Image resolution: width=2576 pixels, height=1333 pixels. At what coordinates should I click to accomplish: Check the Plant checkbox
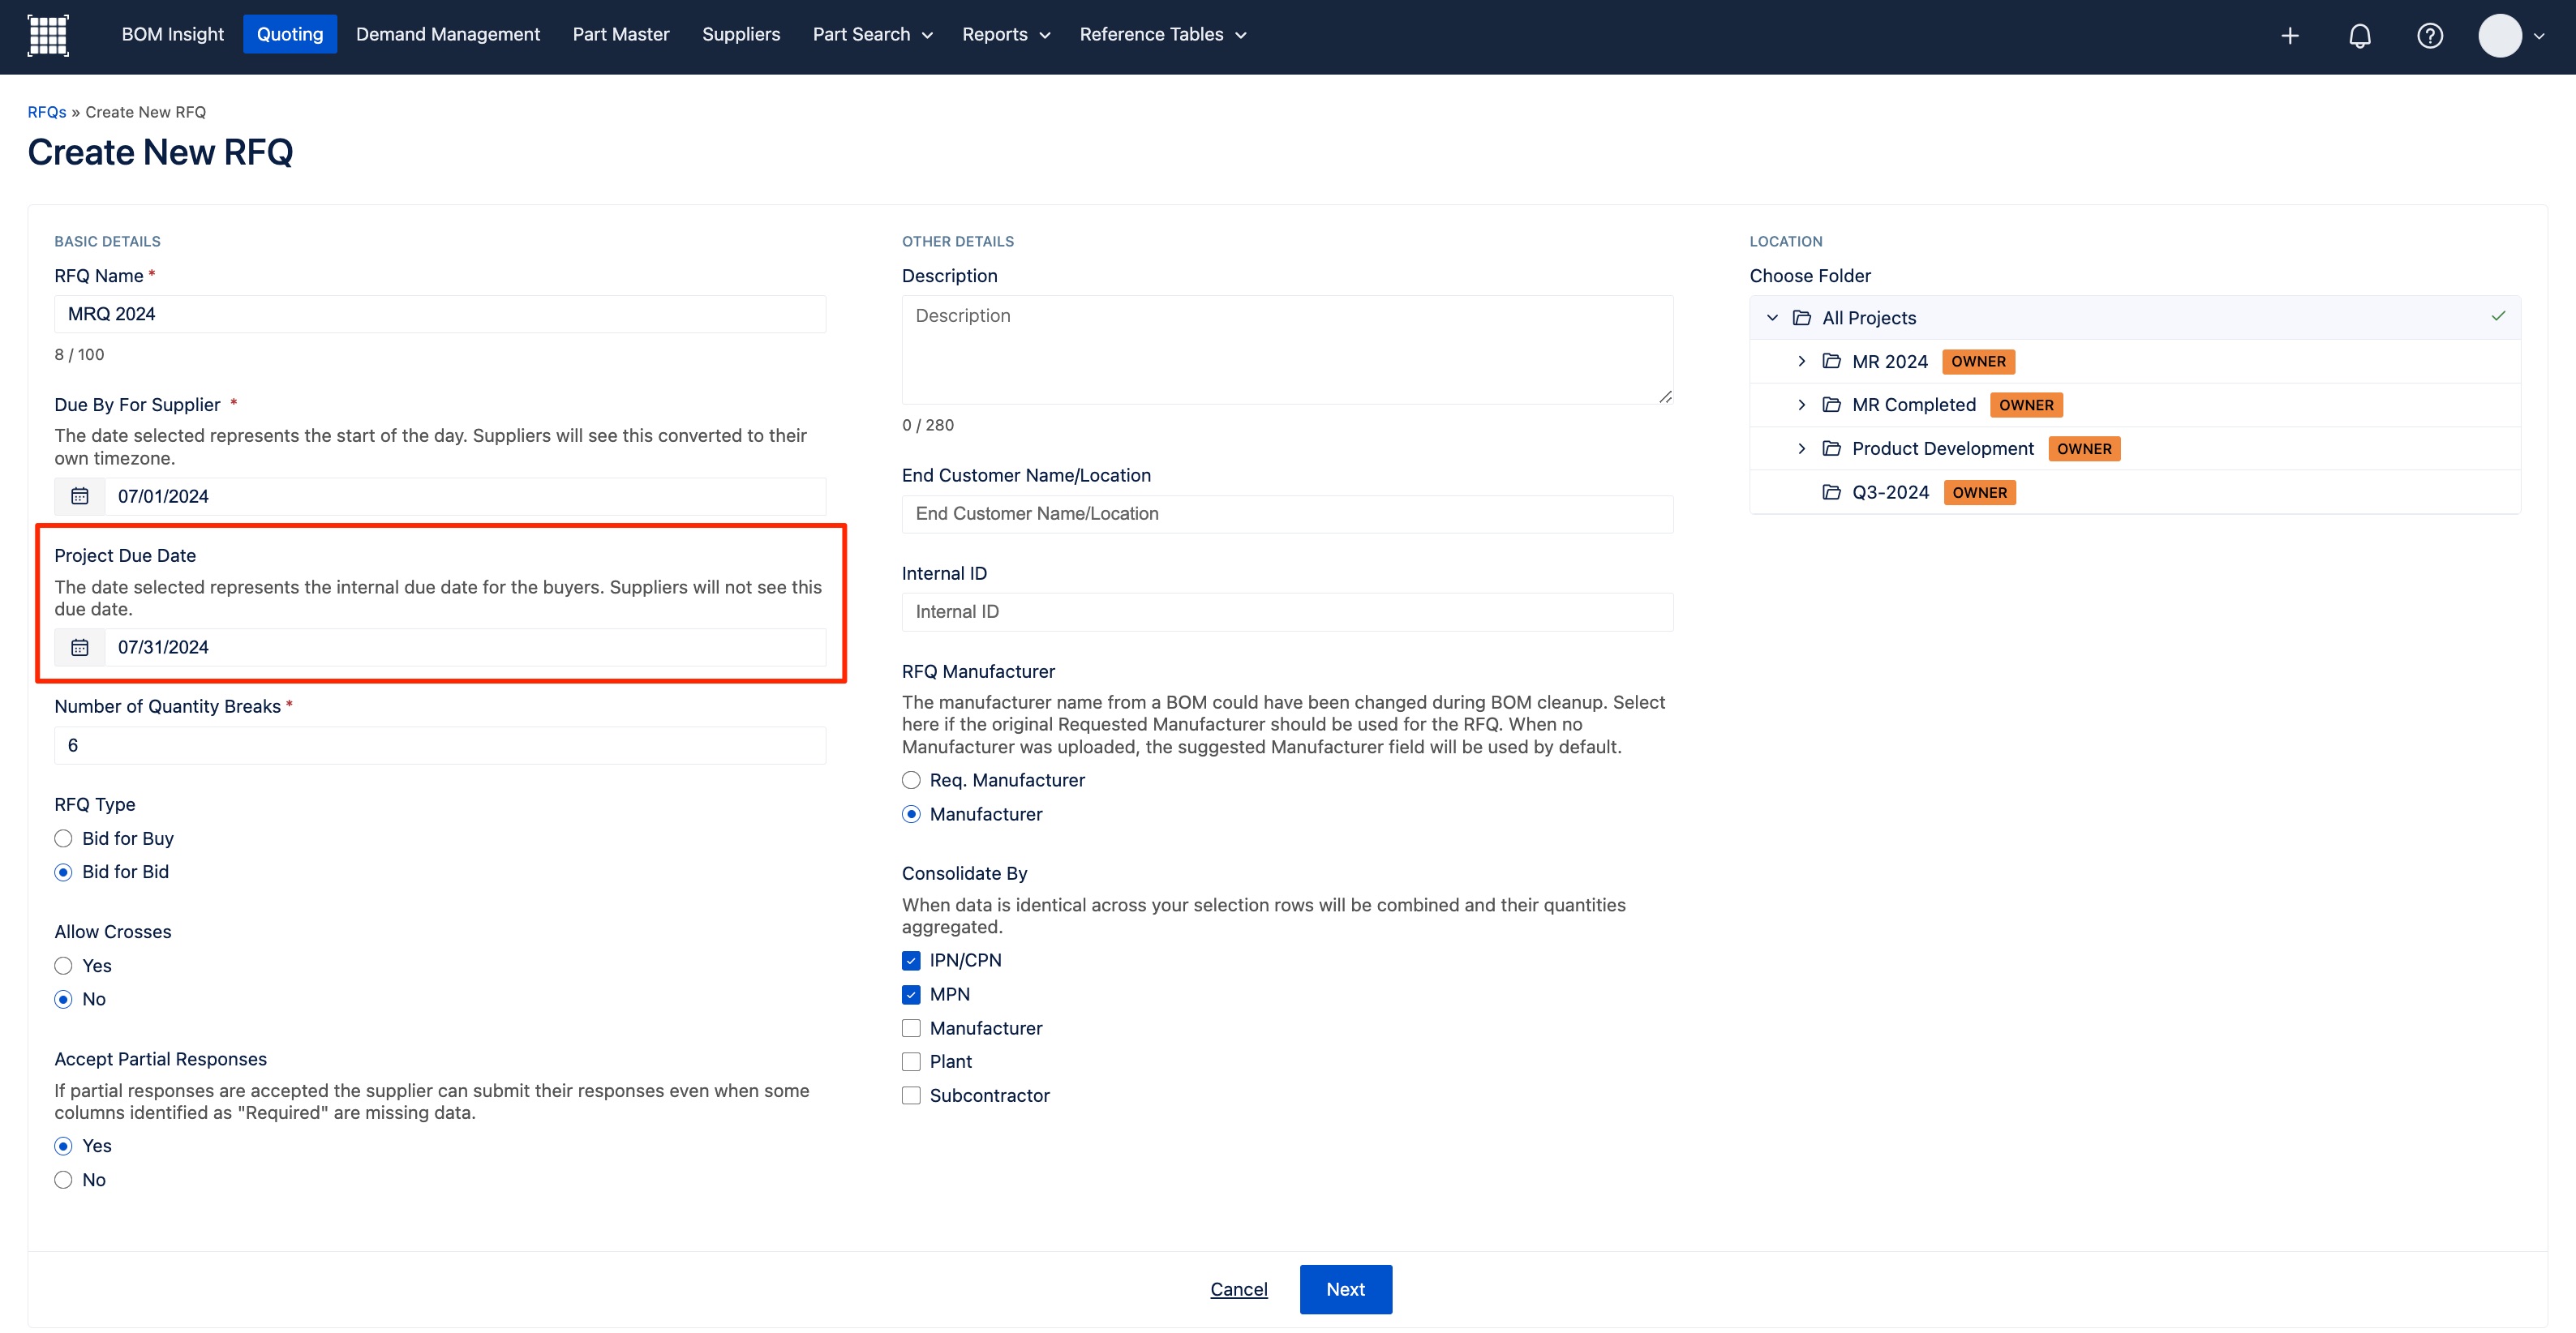[911, 1061]
